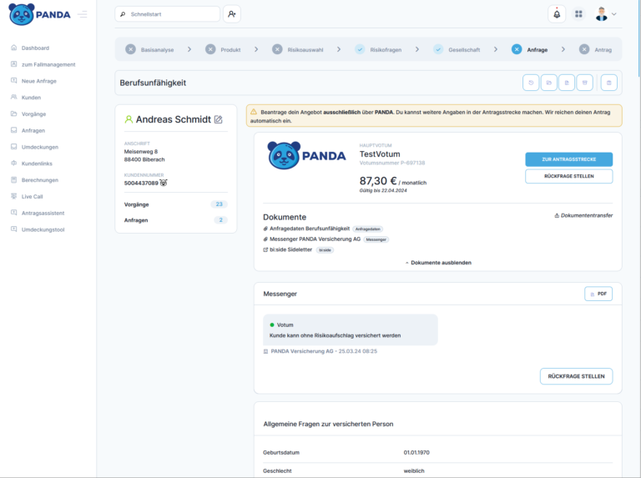The height and width of the screenshot is (478, 641).
Task: Click RÜCKFRAGE STELLEN under ZUR ANTRAGSSTRECKE
Action: [568, 176]
